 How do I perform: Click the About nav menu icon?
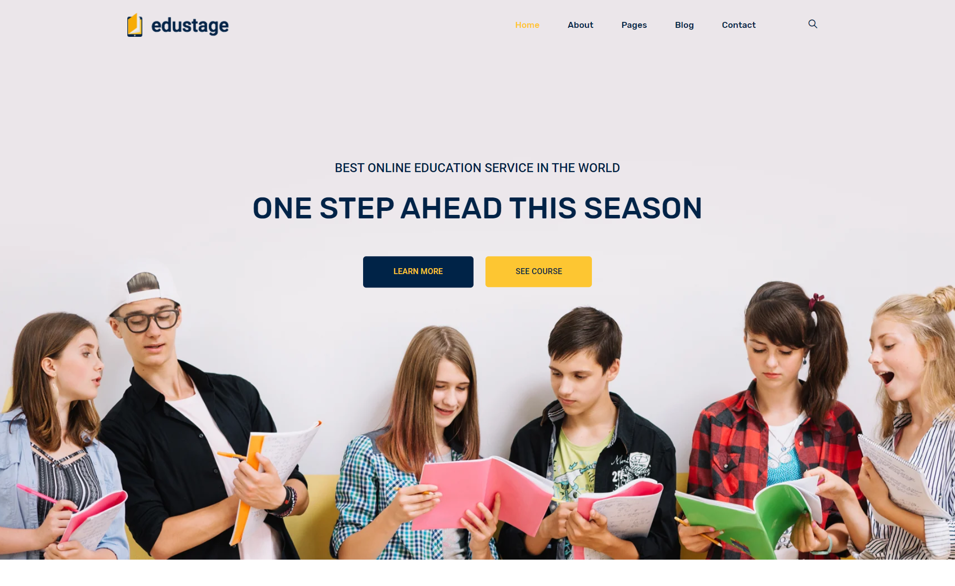580,24
